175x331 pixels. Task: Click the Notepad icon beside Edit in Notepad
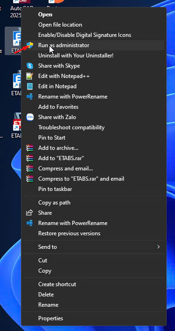click(x=30, y=86)
